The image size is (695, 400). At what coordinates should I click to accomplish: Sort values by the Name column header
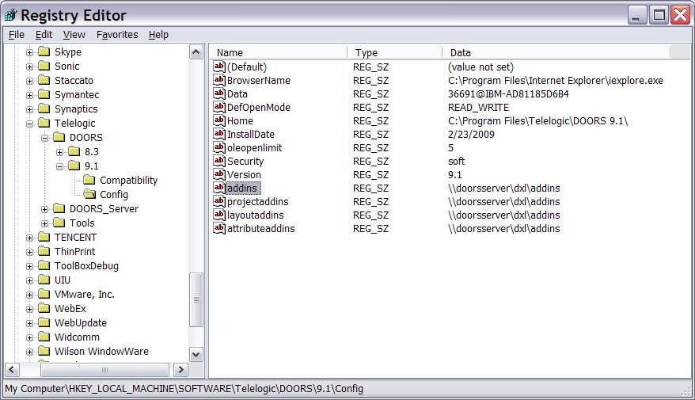(277, 52)
